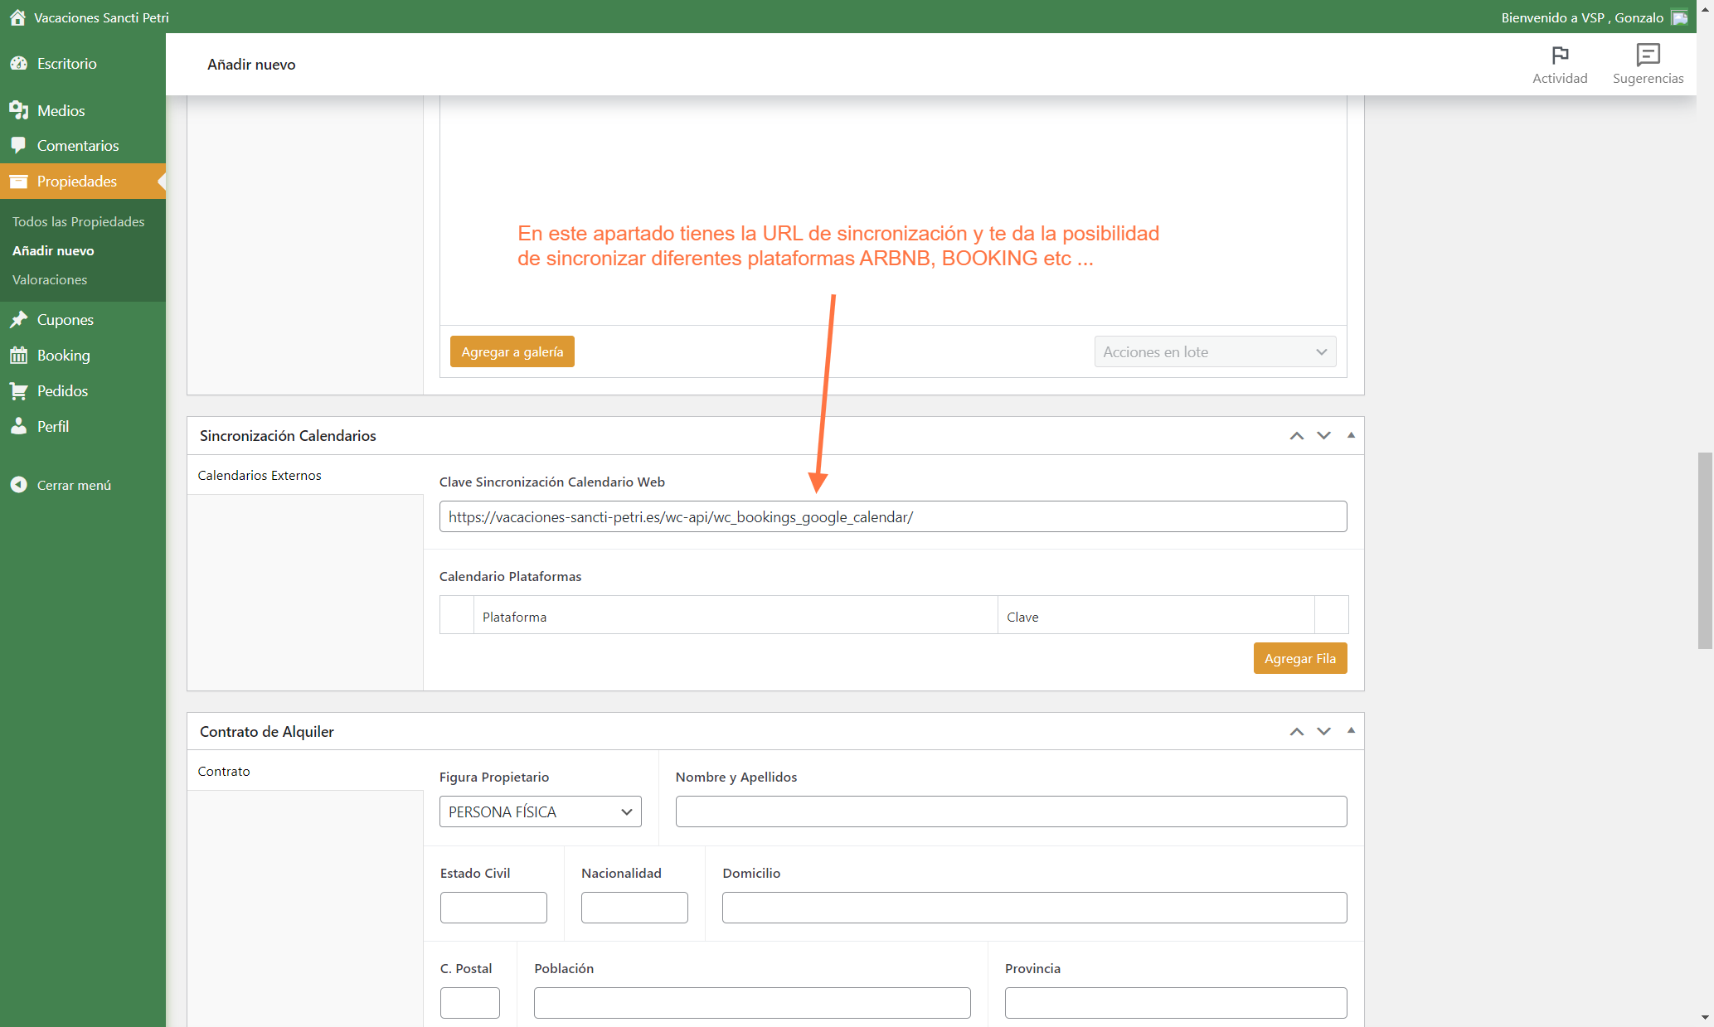This screenshot has height=1027, width=1714.
Task: Click the Agregar a galería button
Action: point(512,351)
